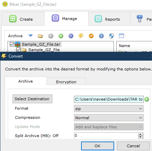Click the OK button
152x151 pixels.
(98, 146)
